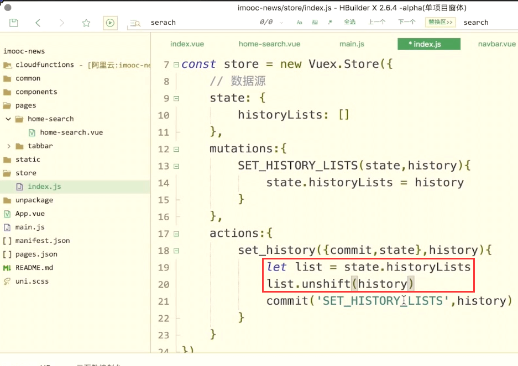Switch to the home-search.vue tab
Screen dimensions: 518x366
pos(269,44)
